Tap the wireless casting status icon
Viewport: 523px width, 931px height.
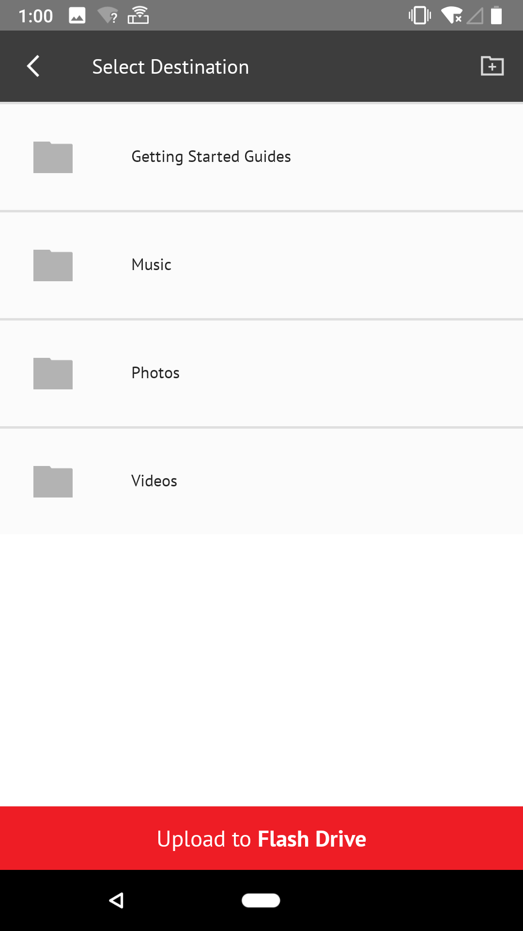[138, 16]
